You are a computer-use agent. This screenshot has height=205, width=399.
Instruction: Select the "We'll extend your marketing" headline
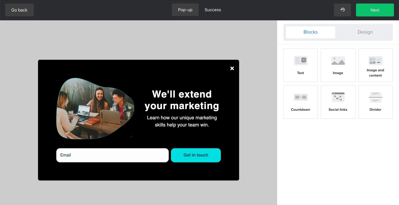(182, 100)
